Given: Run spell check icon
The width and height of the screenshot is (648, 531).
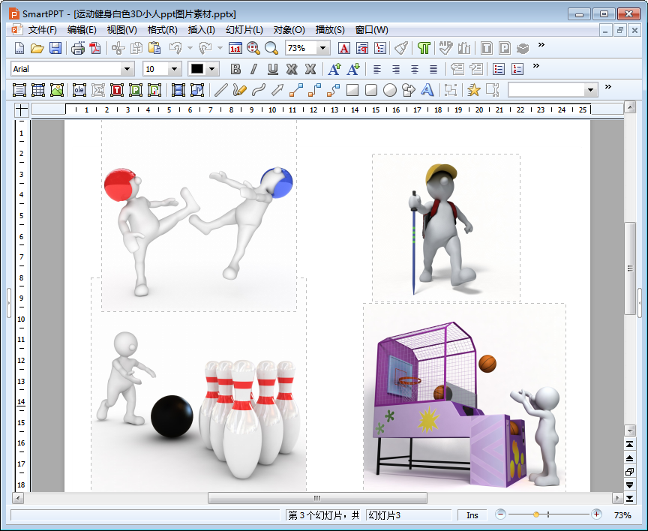Looking at the screenshot, I should pyautogui.click(x=445, y=48).
